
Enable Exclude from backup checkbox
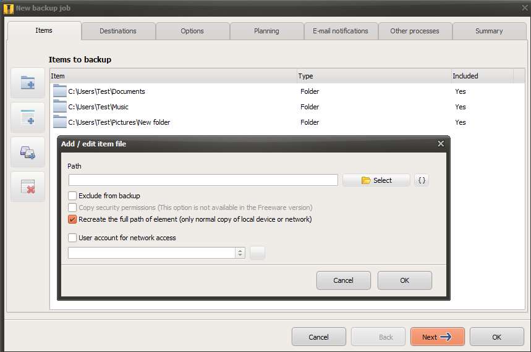72,196
